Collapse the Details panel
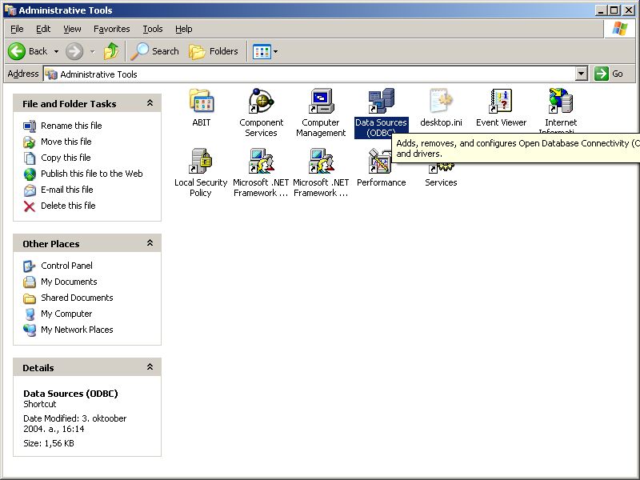Image resolution: width=640 pixels, height=480 pixels. pyautogui.click(x=150, y=367)
